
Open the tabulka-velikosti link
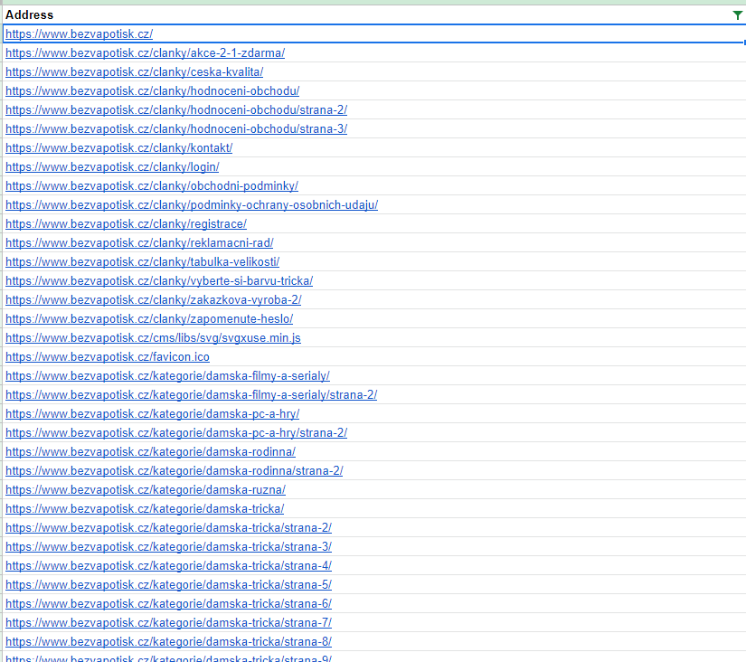[142, 261]
